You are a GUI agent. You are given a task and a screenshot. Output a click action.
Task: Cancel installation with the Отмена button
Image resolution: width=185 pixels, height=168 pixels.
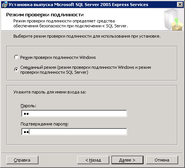coord(162,160)
